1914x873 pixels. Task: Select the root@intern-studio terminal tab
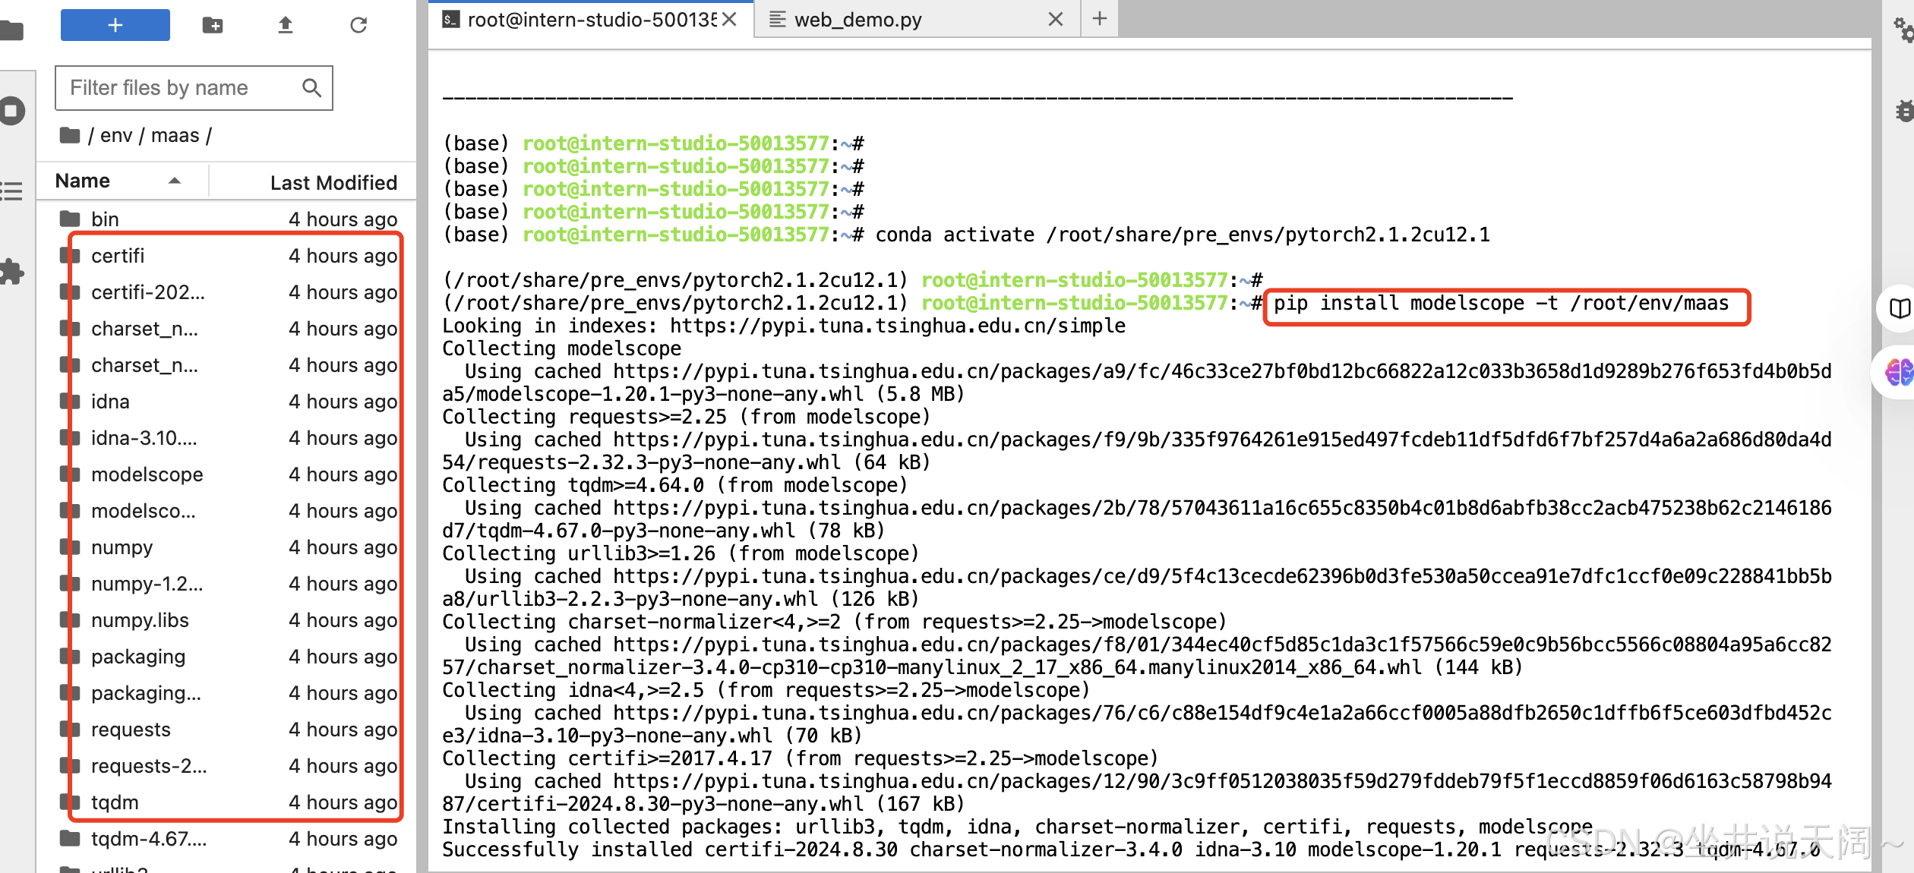[591, 20]
